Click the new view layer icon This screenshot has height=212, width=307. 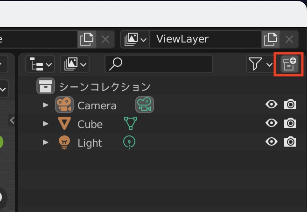pos(271,39)
